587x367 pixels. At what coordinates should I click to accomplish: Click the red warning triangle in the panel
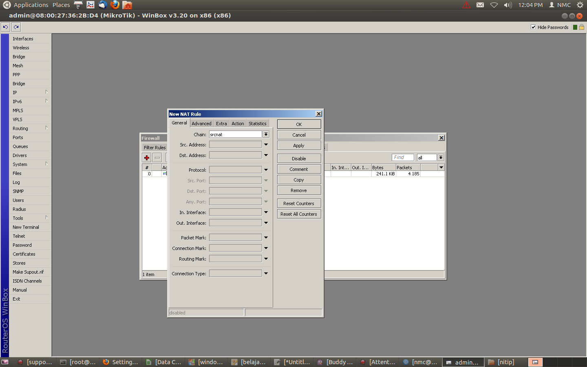[x=466, y=5]
